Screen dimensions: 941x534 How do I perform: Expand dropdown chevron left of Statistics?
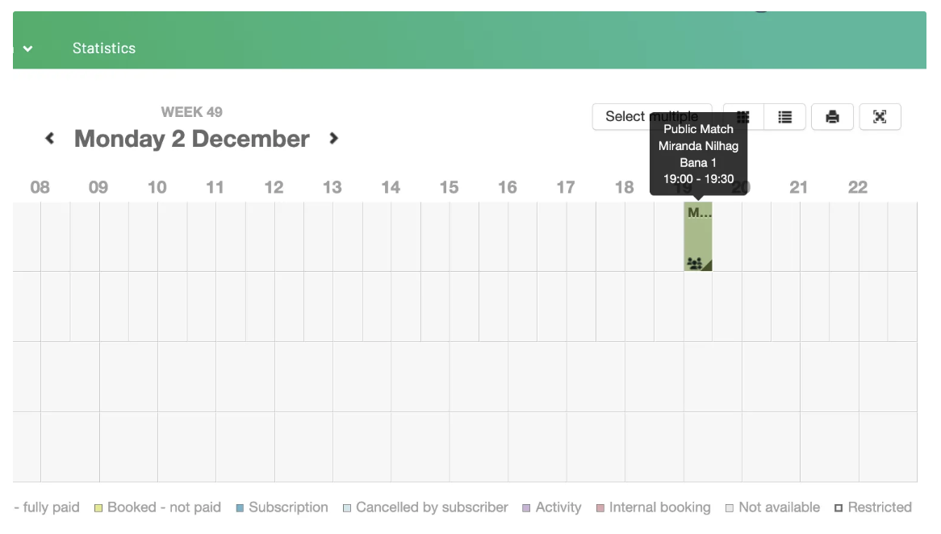point(28,49)
